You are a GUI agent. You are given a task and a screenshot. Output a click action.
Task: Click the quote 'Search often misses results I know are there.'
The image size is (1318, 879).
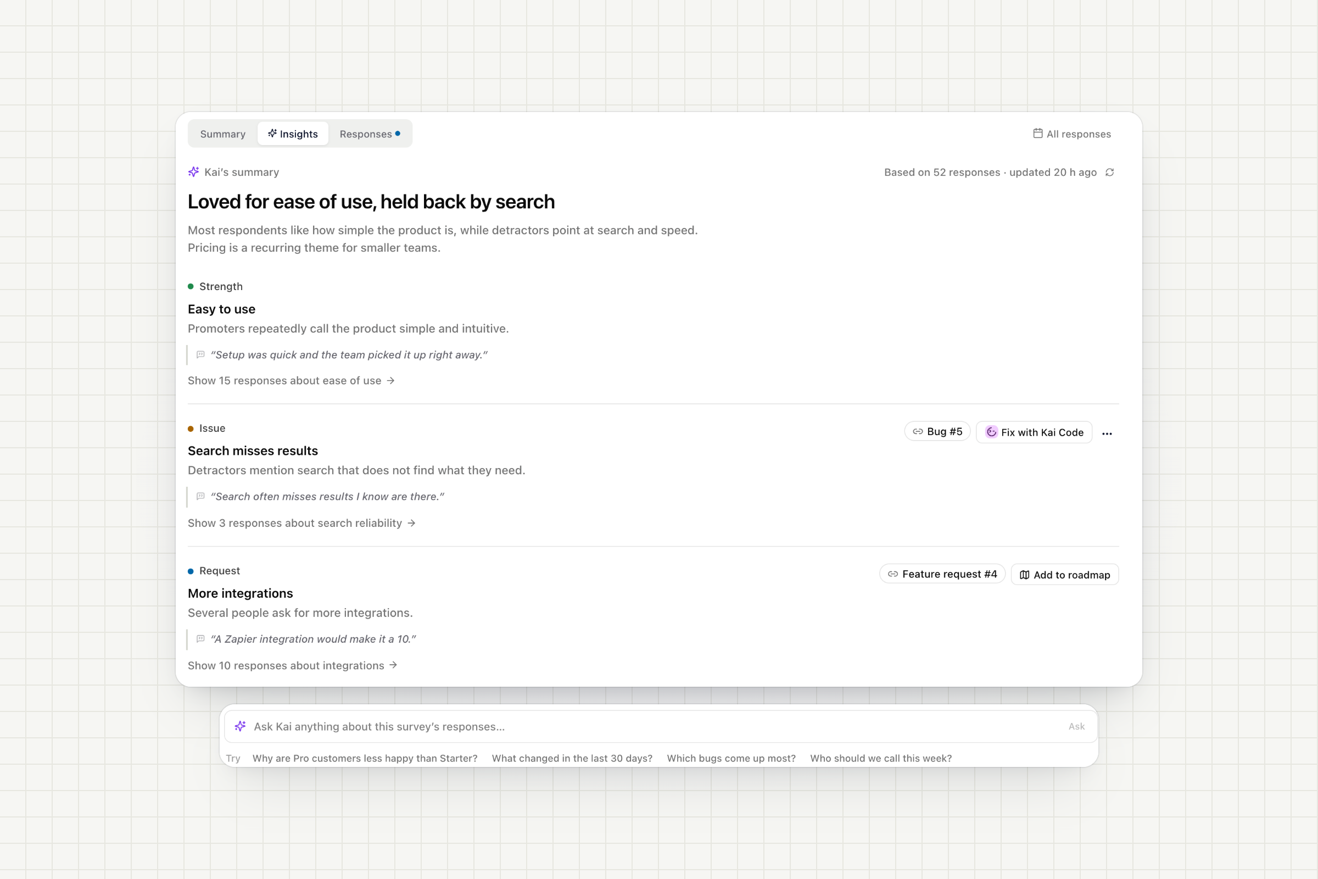[x=327, y=497]
